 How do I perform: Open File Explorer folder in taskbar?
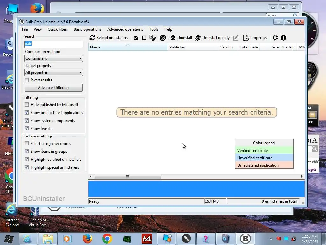click(x=48, y=239)
